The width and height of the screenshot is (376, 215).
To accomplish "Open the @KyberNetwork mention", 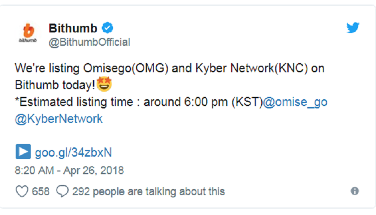I will point(59,119).
